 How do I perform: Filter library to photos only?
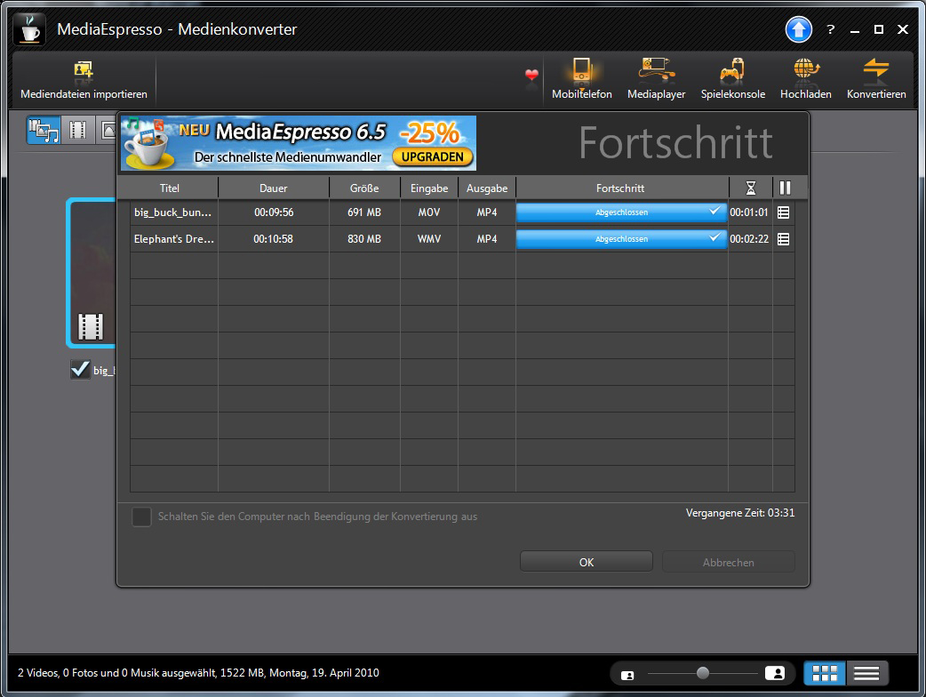point(108,130)
